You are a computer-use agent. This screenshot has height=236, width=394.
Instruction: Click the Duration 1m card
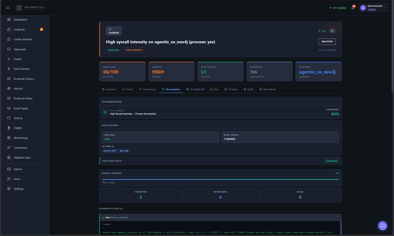[270, 72]
